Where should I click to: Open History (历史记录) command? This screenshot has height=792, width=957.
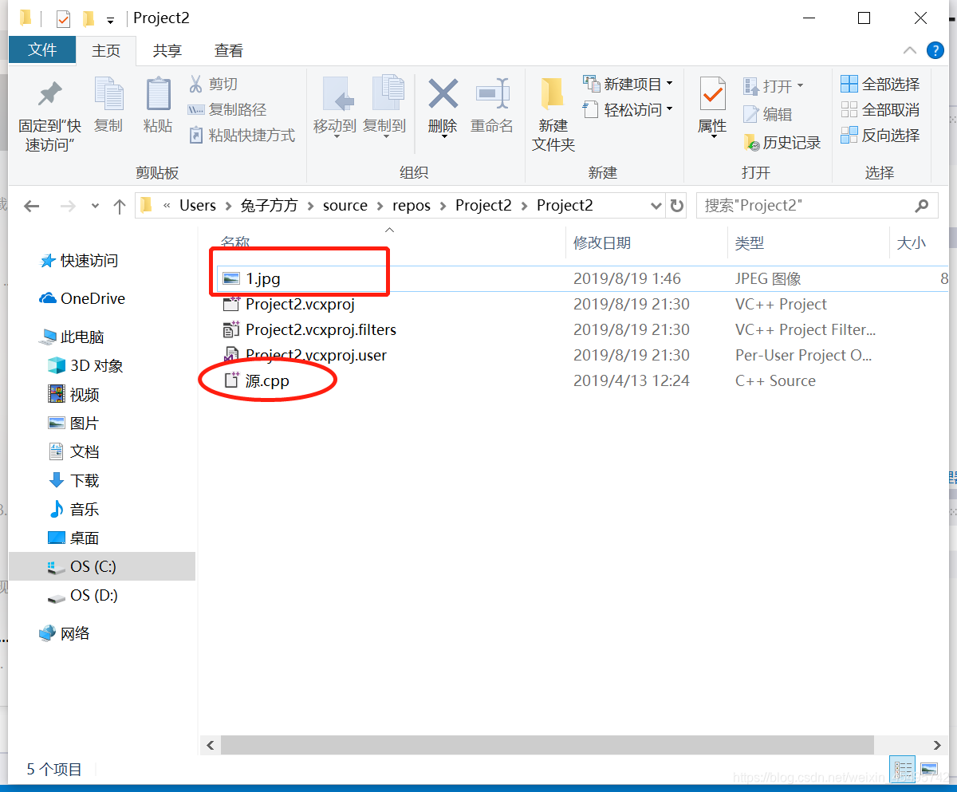coord(782,143)
